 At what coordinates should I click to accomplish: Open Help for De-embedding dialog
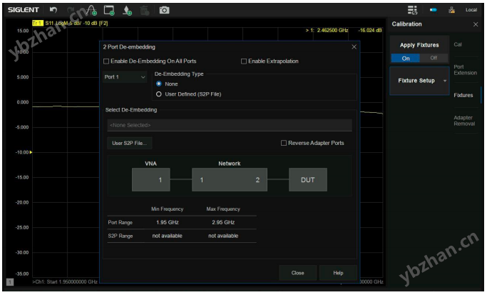point(338,273)
